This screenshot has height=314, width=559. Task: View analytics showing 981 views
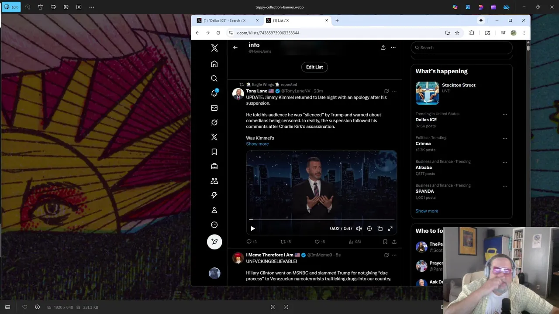[x=355, y=242]
